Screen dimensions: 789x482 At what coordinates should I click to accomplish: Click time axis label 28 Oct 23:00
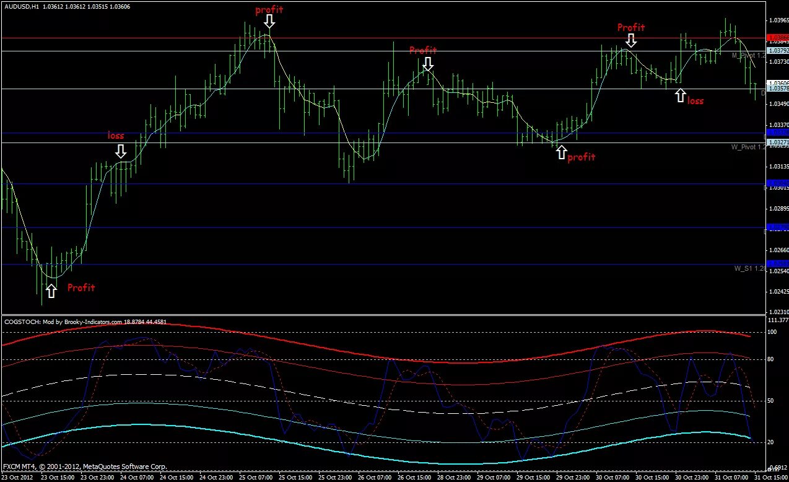click(x=455, y=478)
